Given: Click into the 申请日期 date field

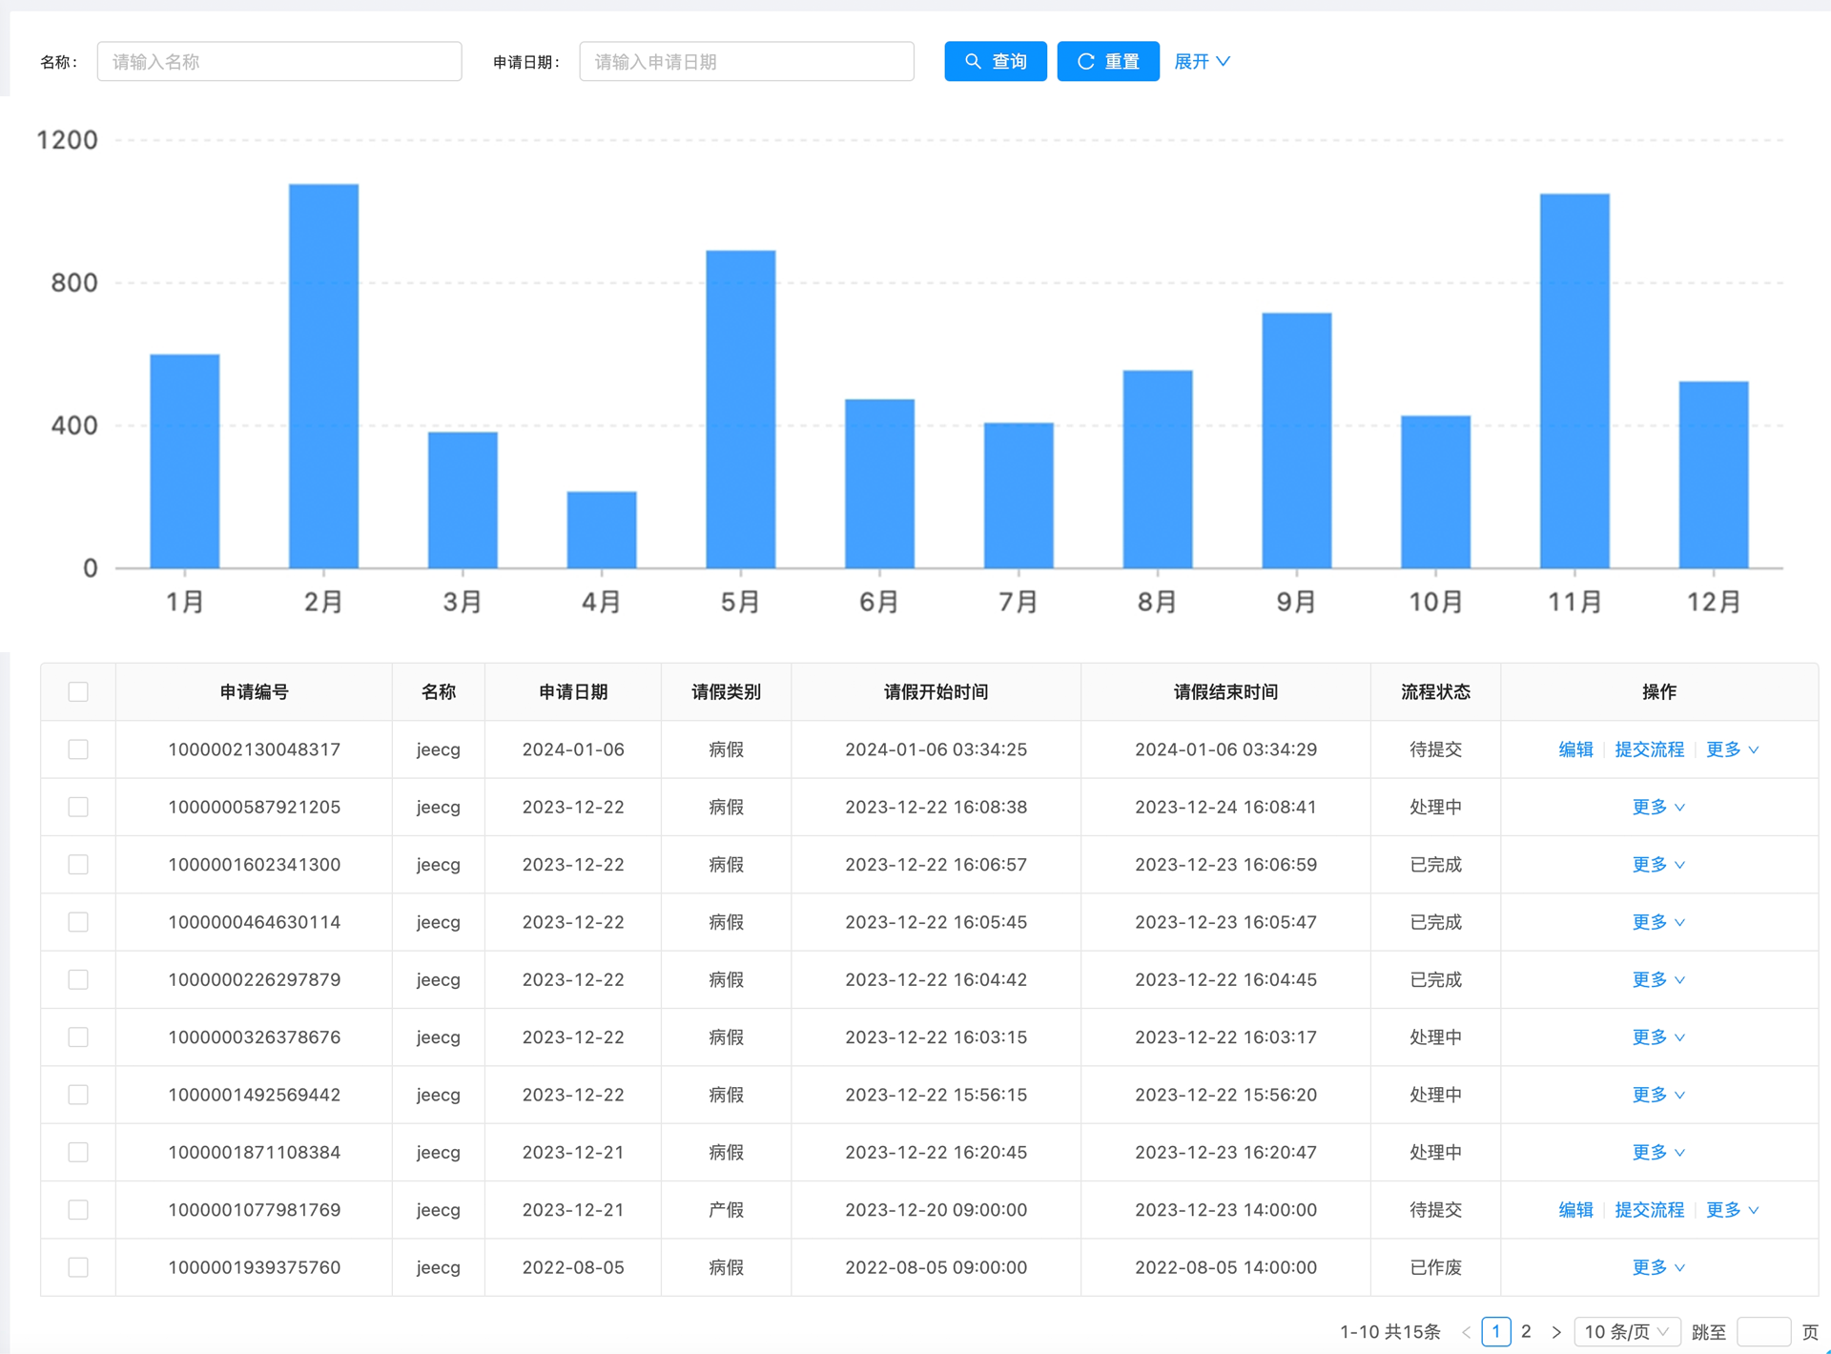Looking at the screenshot, I should click(747, 61).
